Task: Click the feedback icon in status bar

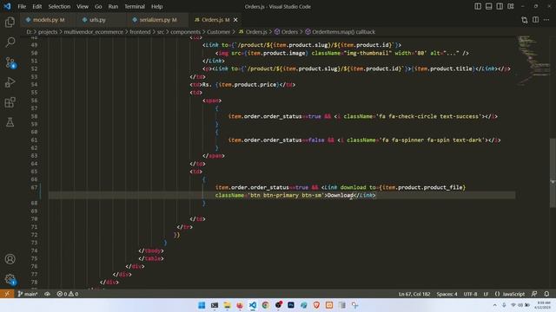Action: pyautogui.click(x=534, y=294)
